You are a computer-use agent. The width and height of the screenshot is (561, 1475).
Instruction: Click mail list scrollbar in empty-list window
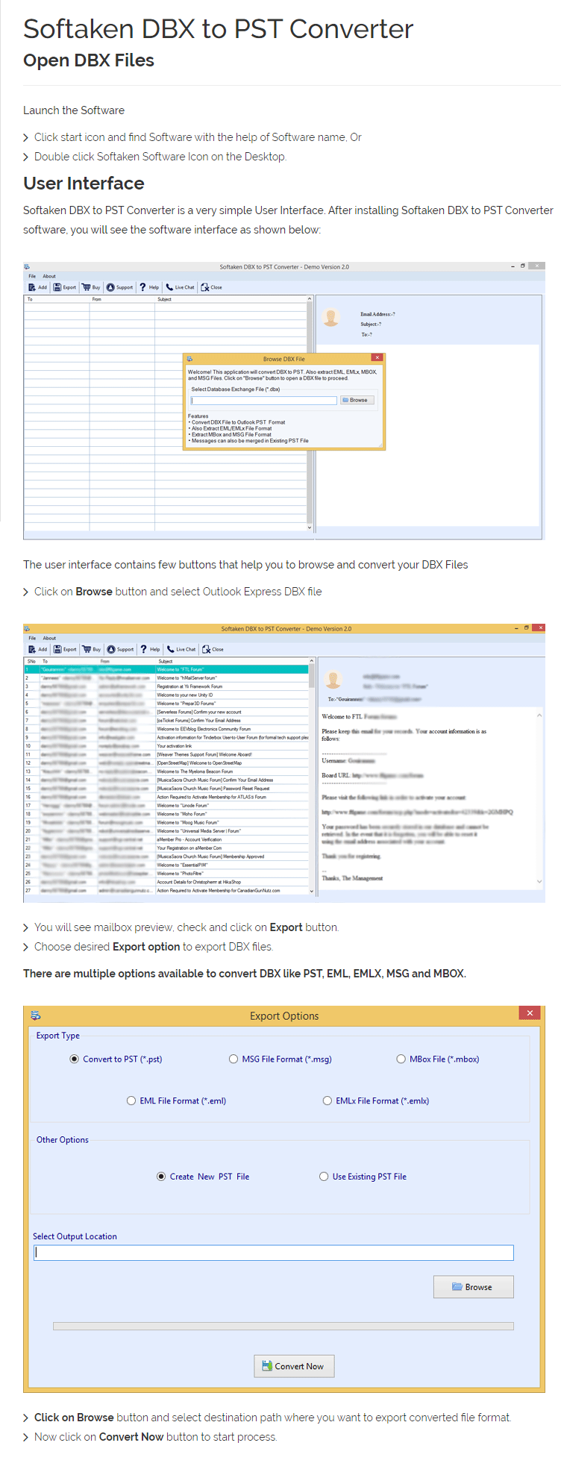(310, 413)
